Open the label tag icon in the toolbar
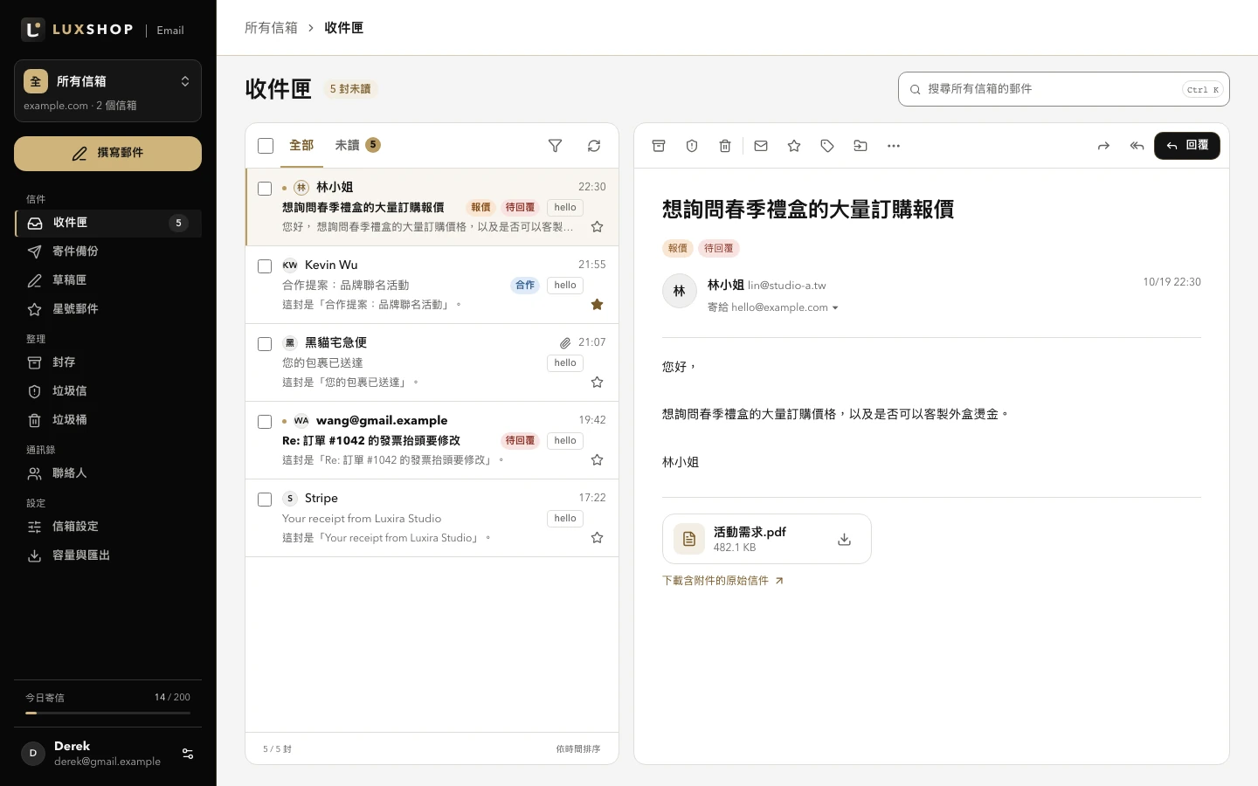 click(x=827, y=146)
